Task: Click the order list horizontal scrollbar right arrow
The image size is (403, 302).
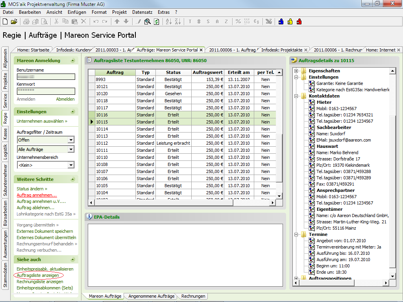Action: click(273, 203)
